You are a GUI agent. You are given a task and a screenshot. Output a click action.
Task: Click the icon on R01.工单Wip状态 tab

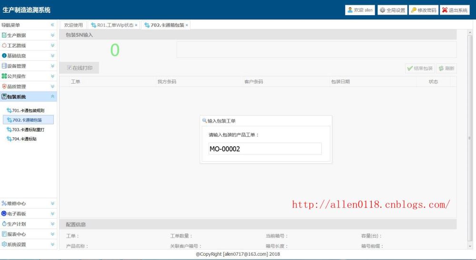click(x=93, y=25)
